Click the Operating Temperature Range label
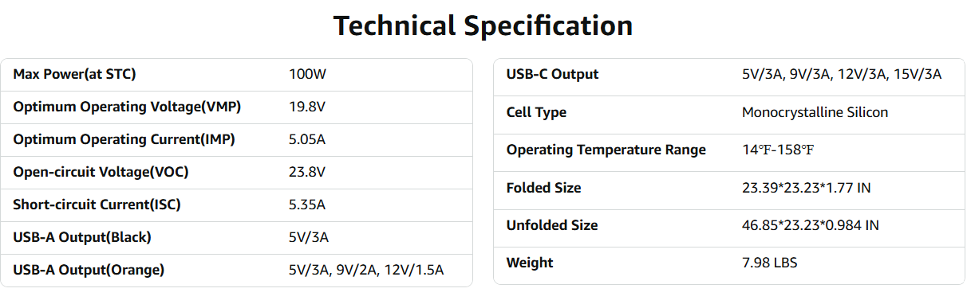Screen dimensions: 967x304 coord(606,150)
